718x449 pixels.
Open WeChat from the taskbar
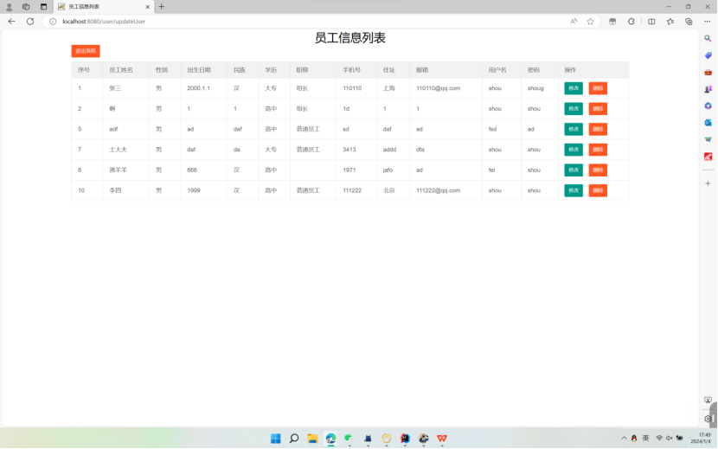[349, 439]
